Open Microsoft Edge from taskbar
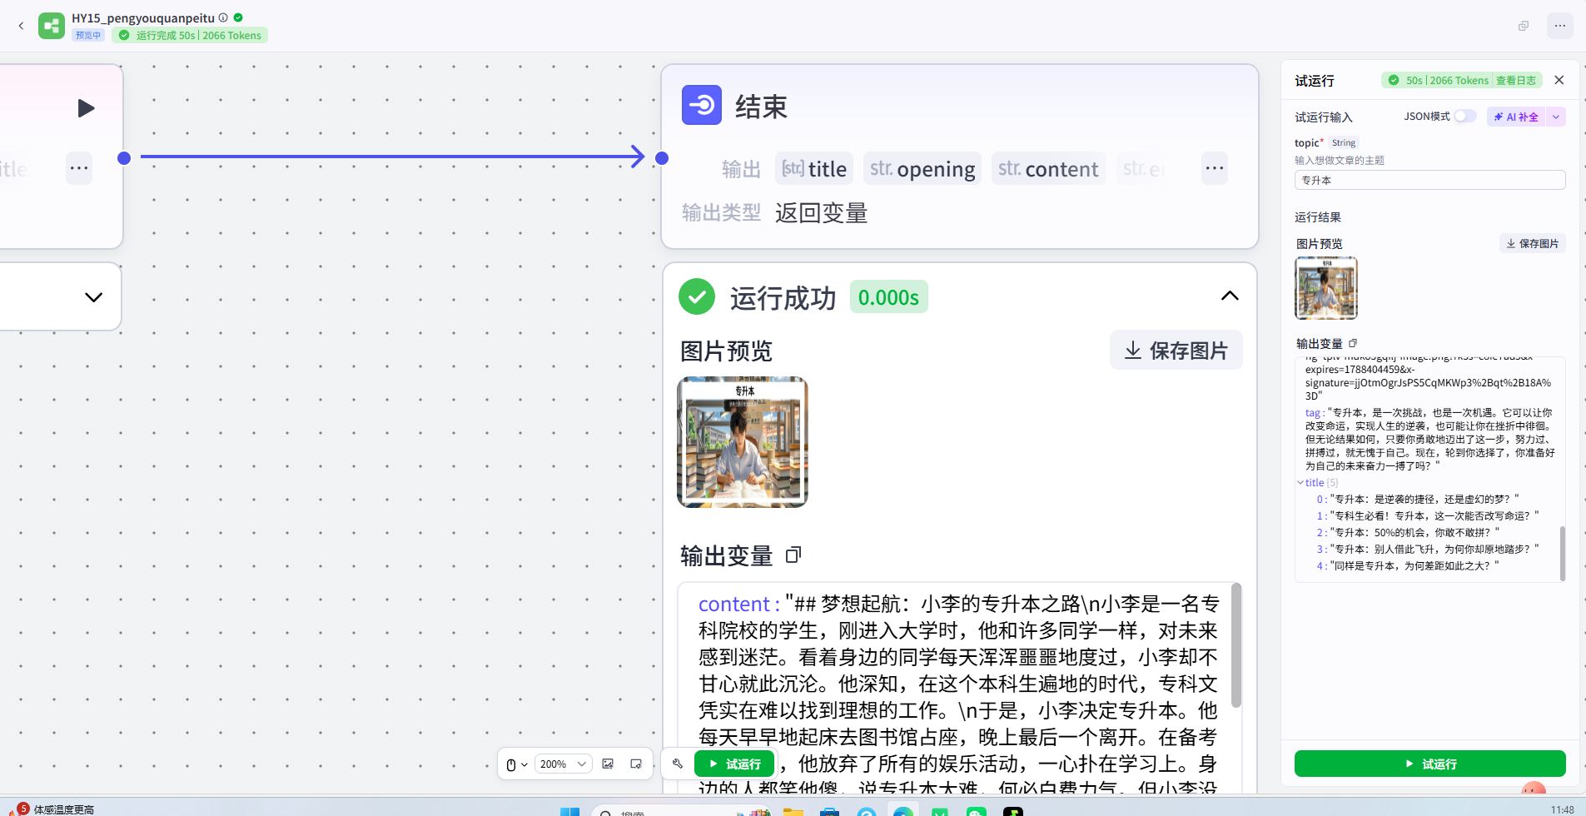 tap(903, 812)
